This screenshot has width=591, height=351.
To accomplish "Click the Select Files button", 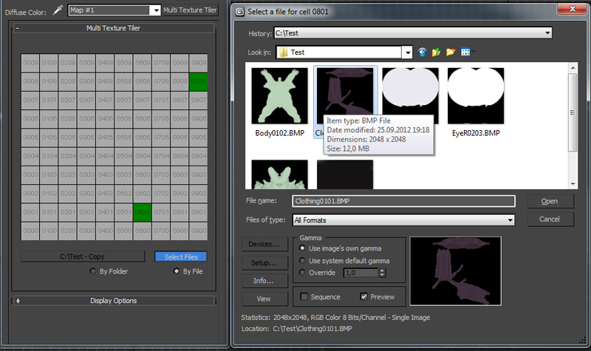I will (x=180, y=256).
